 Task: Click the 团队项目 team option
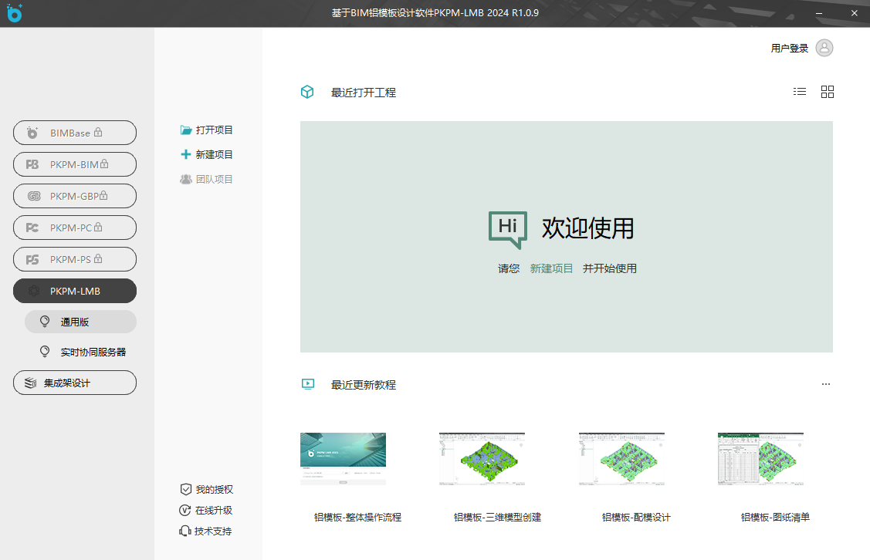tap(206, 180)
